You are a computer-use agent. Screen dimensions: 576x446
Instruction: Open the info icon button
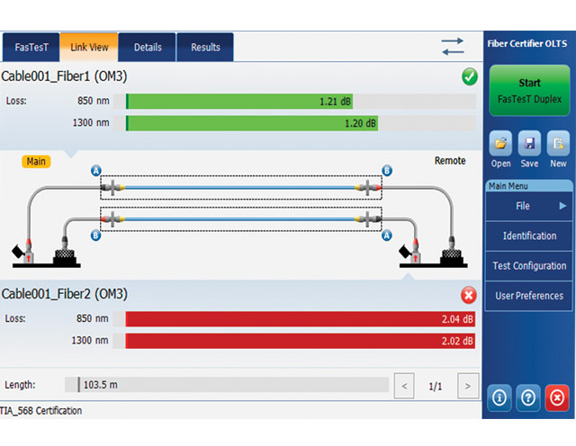(x=499, y=397)
